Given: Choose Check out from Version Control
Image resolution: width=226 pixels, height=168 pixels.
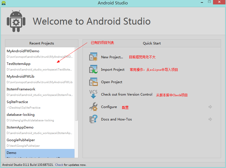Looking at the screenshot, I should pos(127,94).
